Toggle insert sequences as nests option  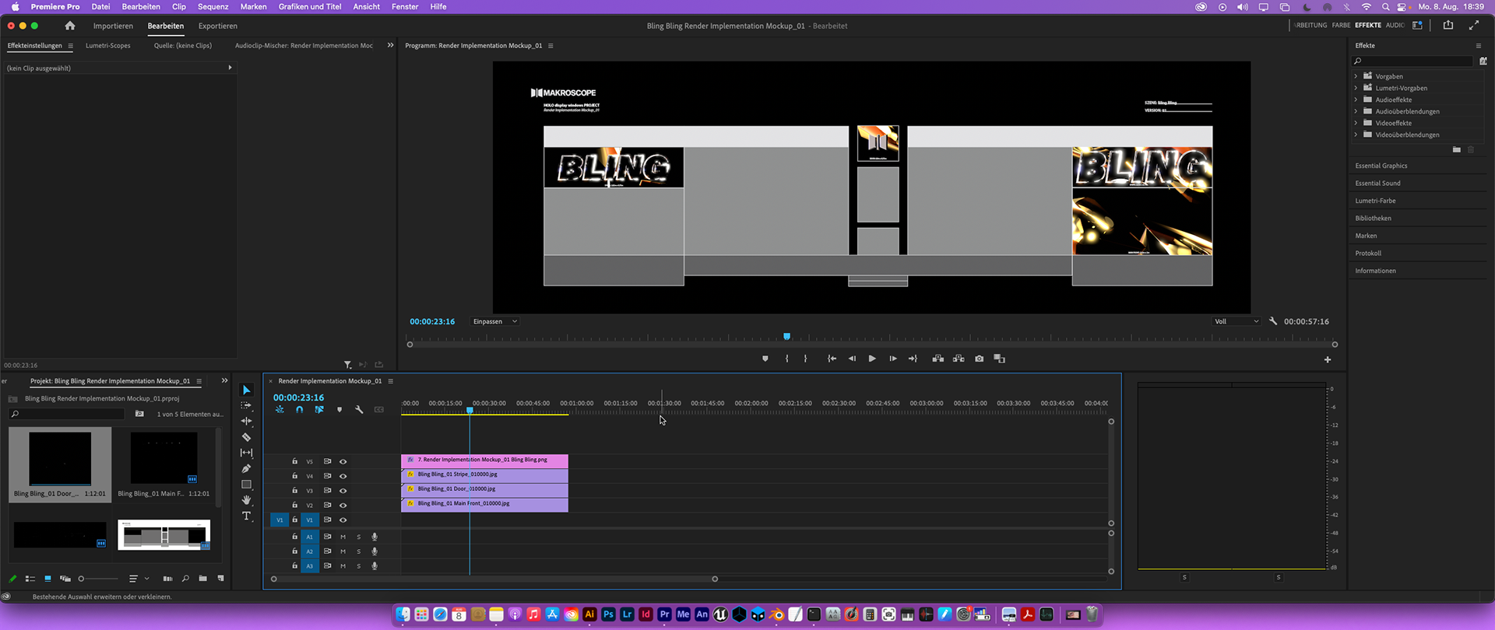(x=280, y=410)
